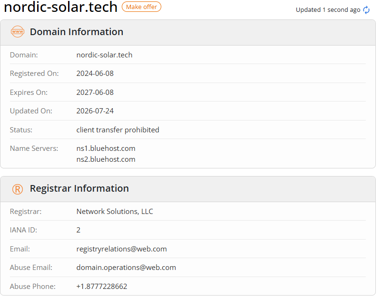Screen dimensions: 382x297
Task: Select status 'client transfer prohibited'
Action: click(118, 130)
